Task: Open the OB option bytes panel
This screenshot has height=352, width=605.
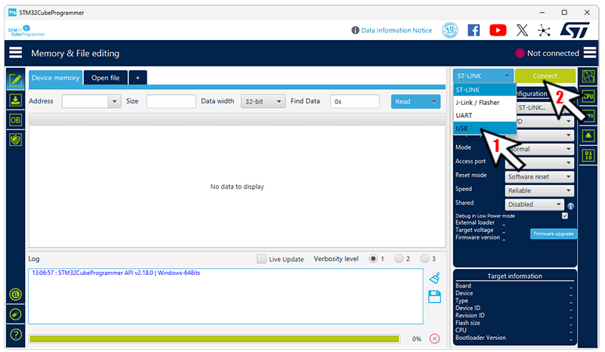Action: point(15,120)
